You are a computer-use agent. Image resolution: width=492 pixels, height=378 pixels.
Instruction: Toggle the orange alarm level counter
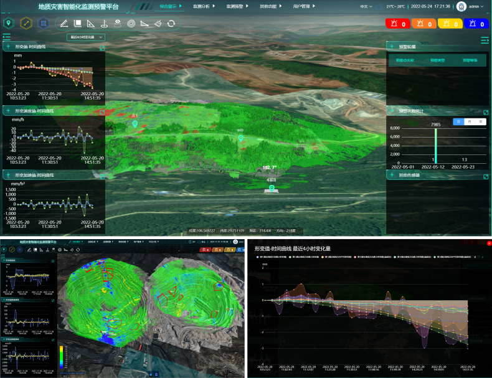pos(423,24)
